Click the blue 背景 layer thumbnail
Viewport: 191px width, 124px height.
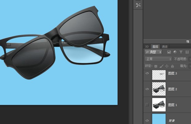point(159,119)
